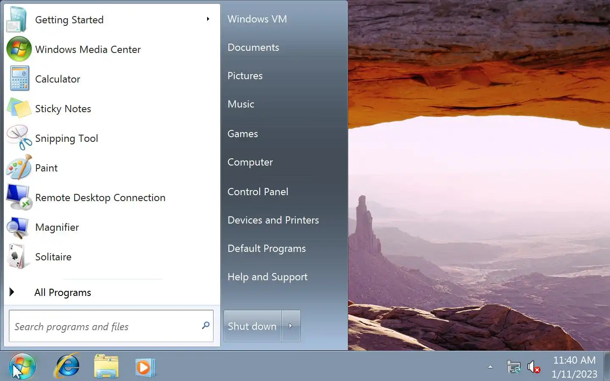The image size is (610, 381).
Task: Open the Calculator icon
Action: pos(19,79)
